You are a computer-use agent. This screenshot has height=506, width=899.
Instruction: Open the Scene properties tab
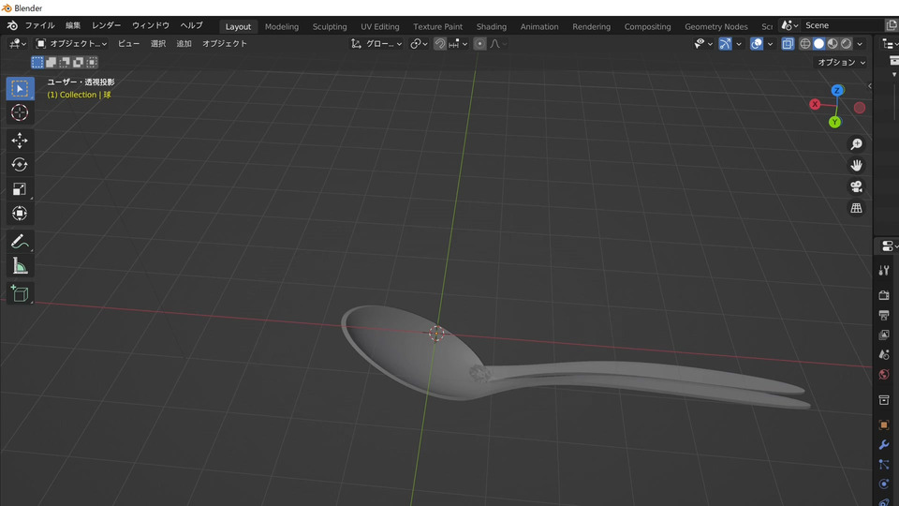point(884,354)
